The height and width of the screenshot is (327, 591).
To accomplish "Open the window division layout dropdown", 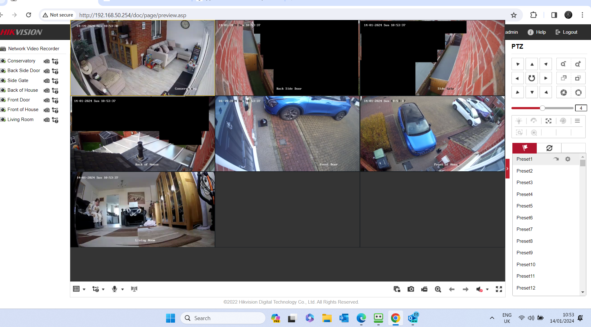I will (84, 289).
